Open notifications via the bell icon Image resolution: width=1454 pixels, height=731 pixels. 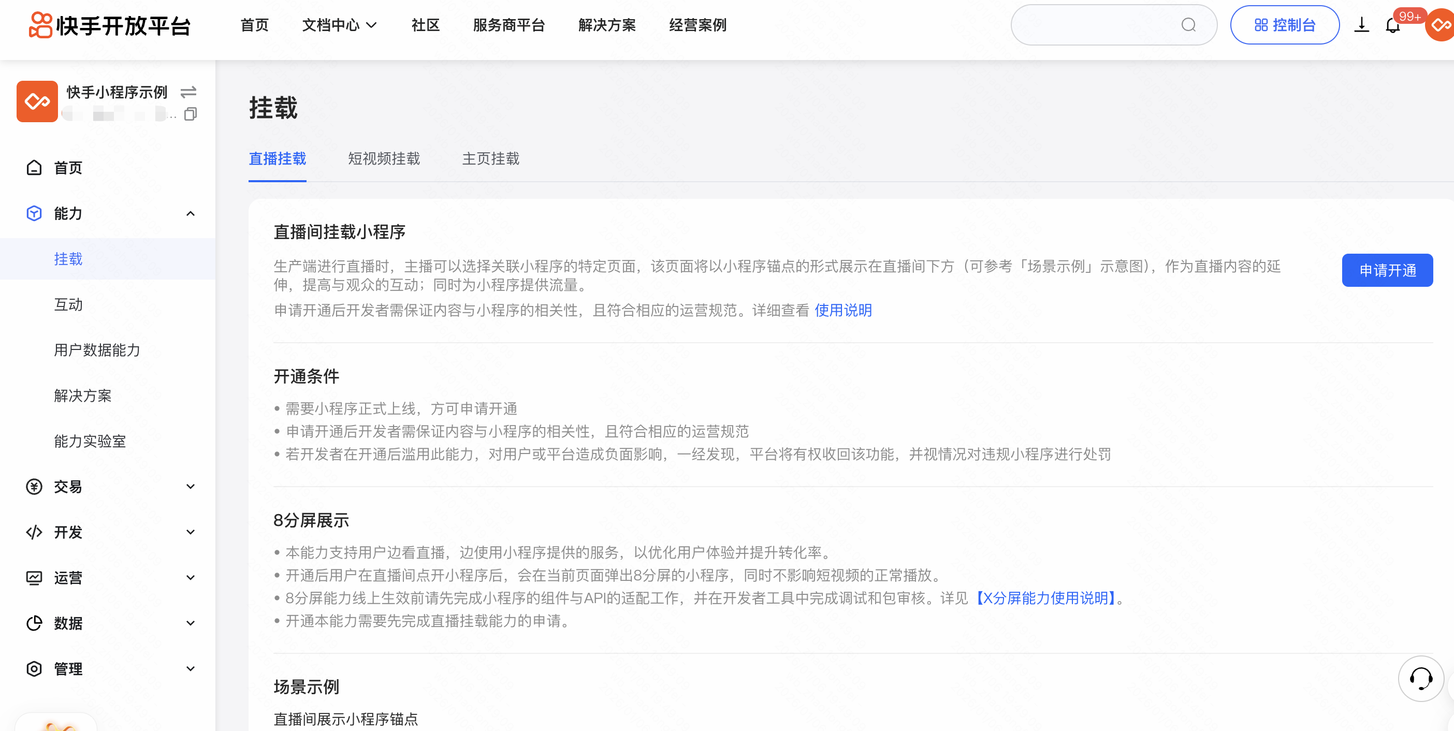coord(1392,25)
